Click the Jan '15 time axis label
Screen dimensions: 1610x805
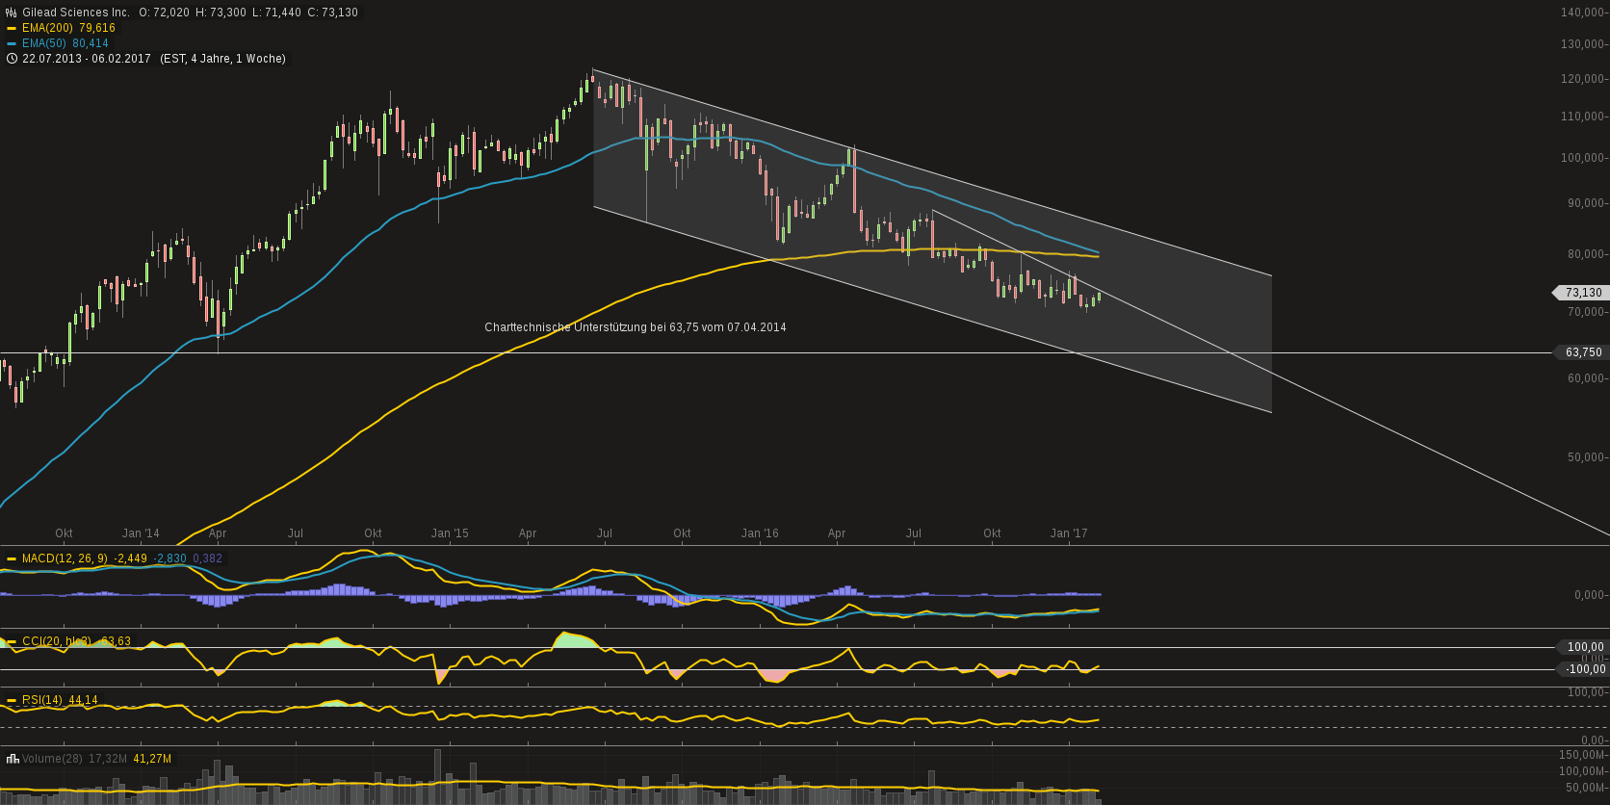[x=450, y=533]
